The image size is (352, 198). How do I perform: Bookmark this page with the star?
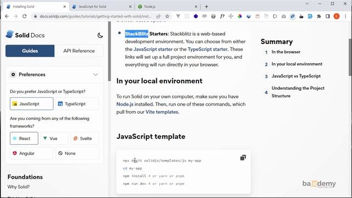coord(167,16)
